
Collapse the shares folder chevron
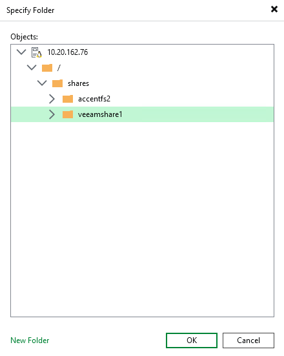point(42,83)
